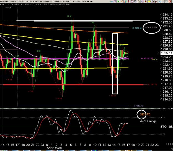The height and width of the screenshot is (151, 173).
Task: Click the 1837 TD orange value
Action: pos(145,114)
